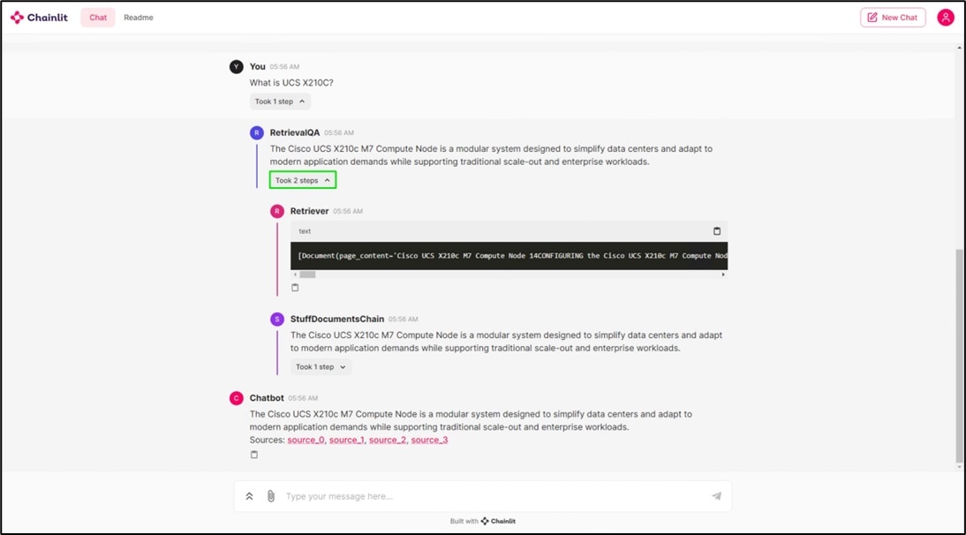Start a New Chat
The height and width of the screenshot is (535, 966).
click(x=893, y=18)
